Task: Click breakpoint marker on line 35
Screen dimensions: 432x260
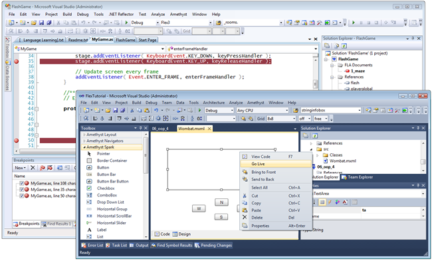Action: point(17,61)
